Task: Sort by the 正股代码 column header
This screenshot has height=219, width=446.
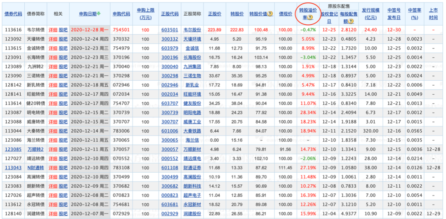Action: tap(170, 14)
